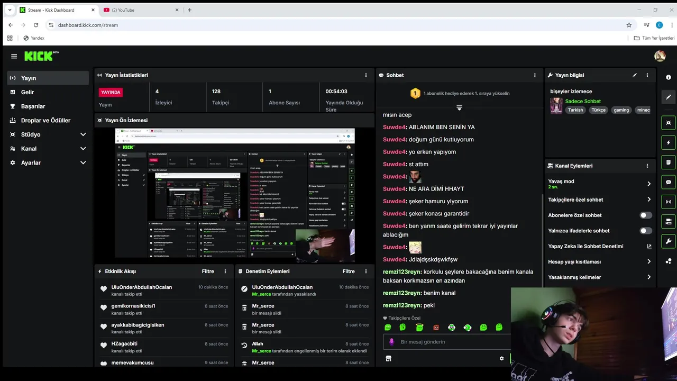
Task: Toggle Abonelere özel sohbet switch
Action: point(646,215)
